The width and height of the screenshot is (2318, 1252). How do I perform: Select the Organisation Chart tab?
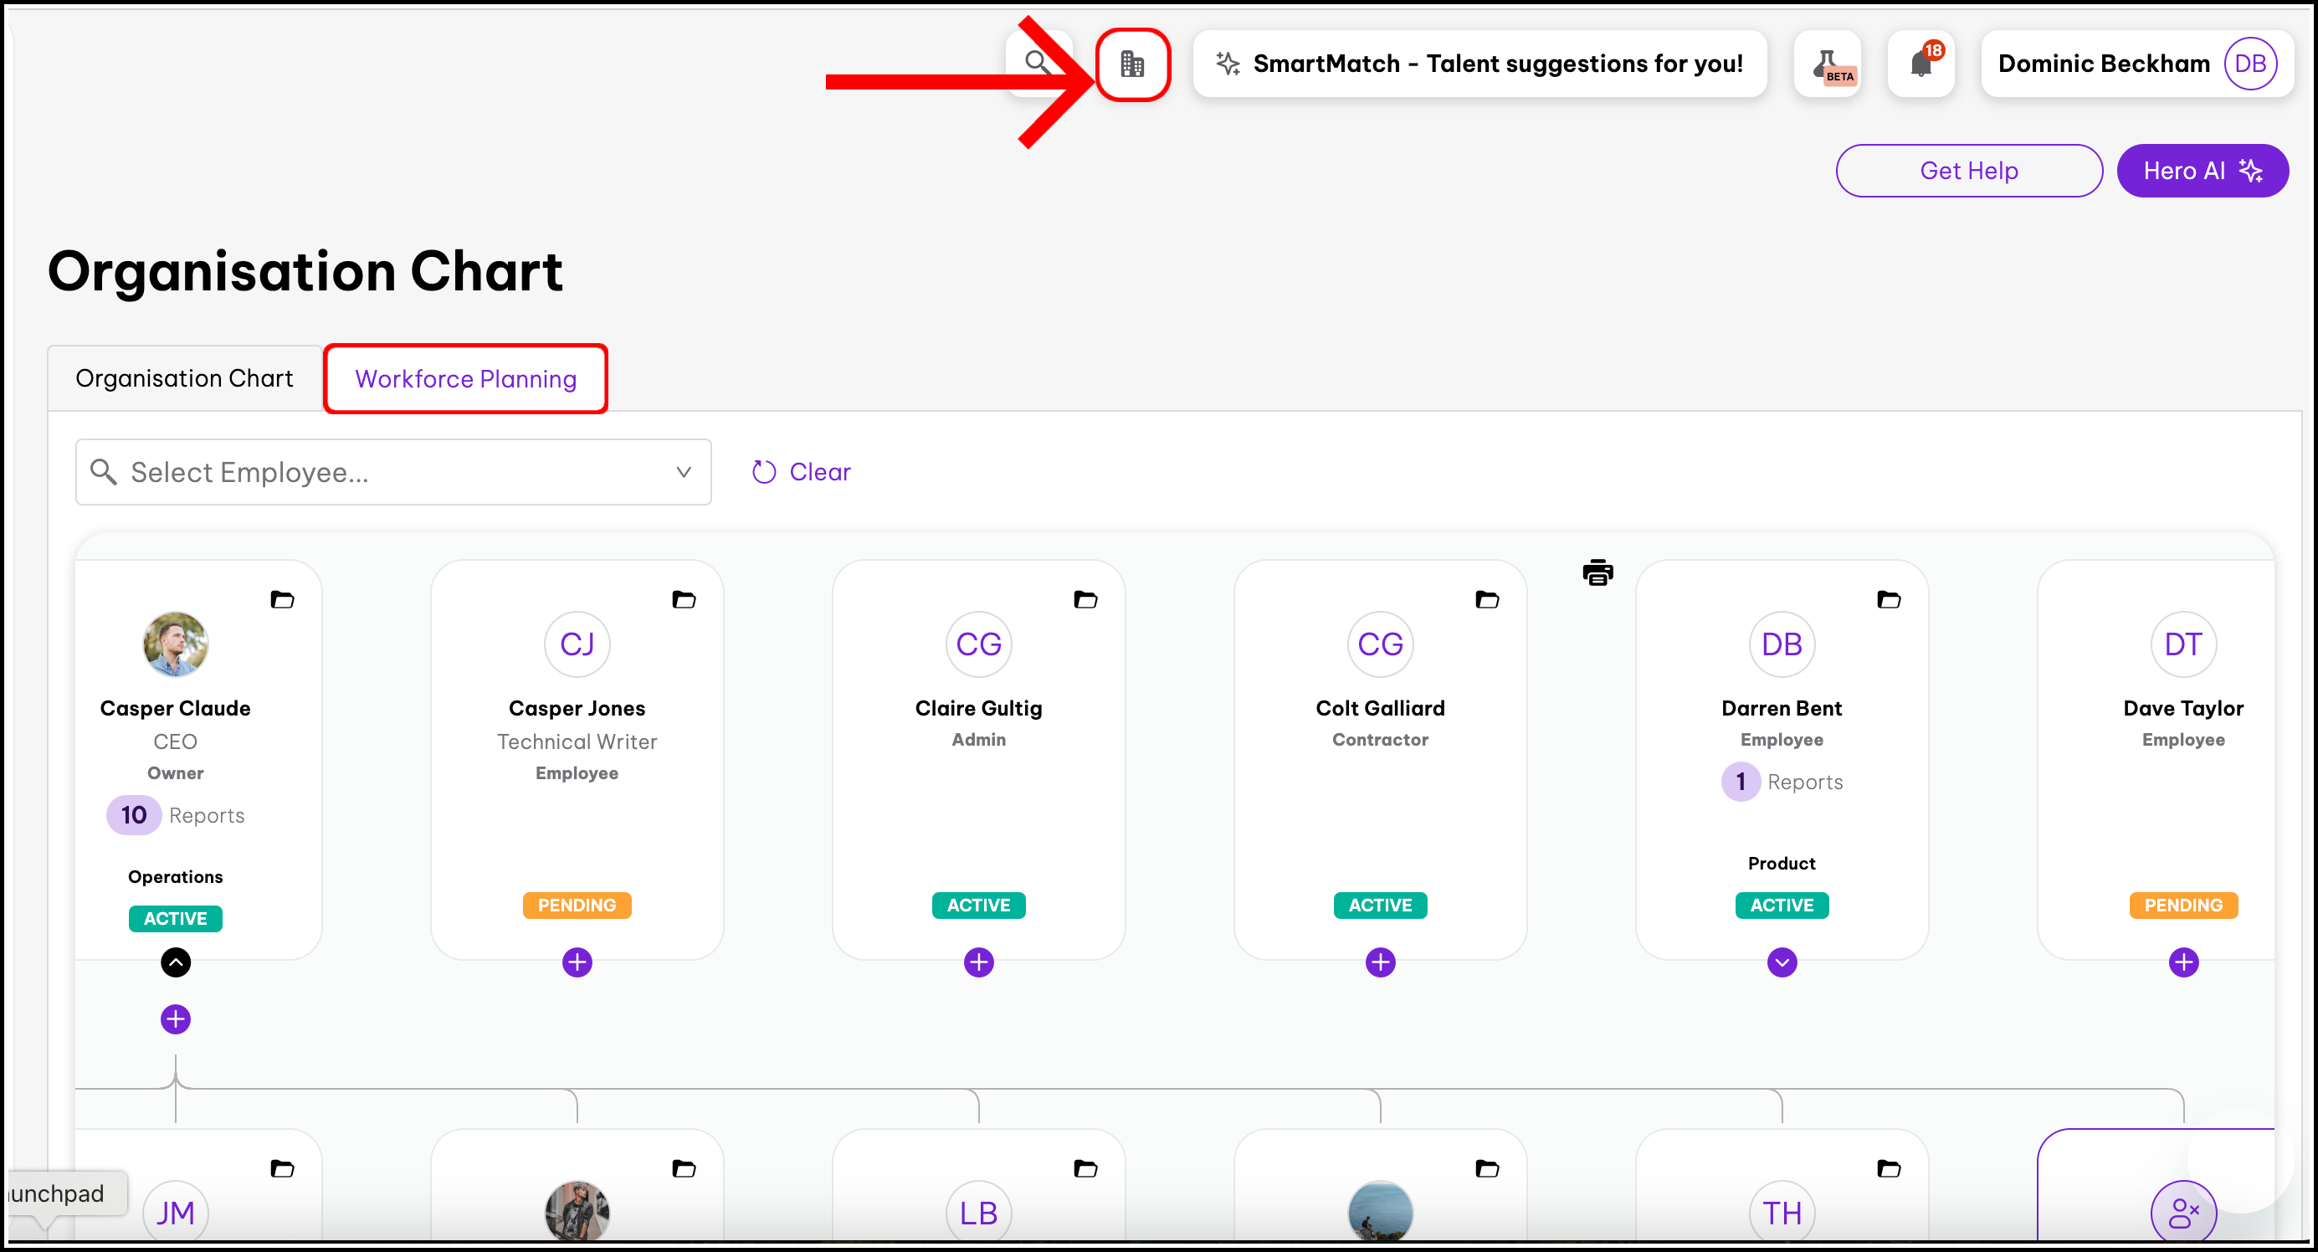[x=184, y=378]
